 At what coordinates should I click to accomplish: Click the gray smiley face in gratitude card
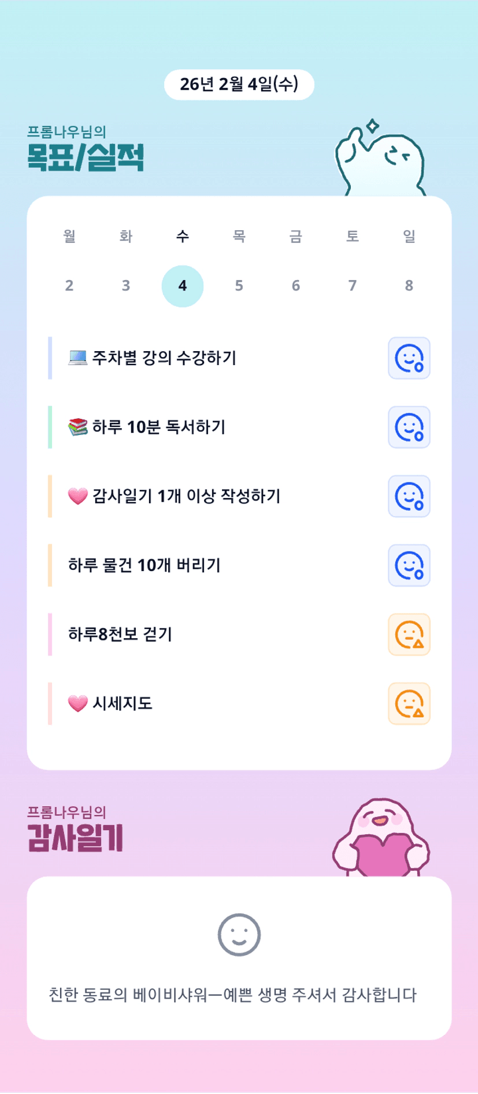[239, 935]
